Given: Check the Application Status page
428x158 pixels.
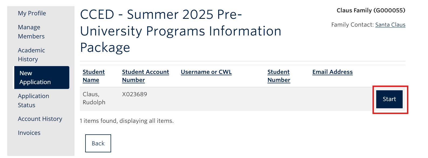Looking at the screenshot, I should coord(33,100).
